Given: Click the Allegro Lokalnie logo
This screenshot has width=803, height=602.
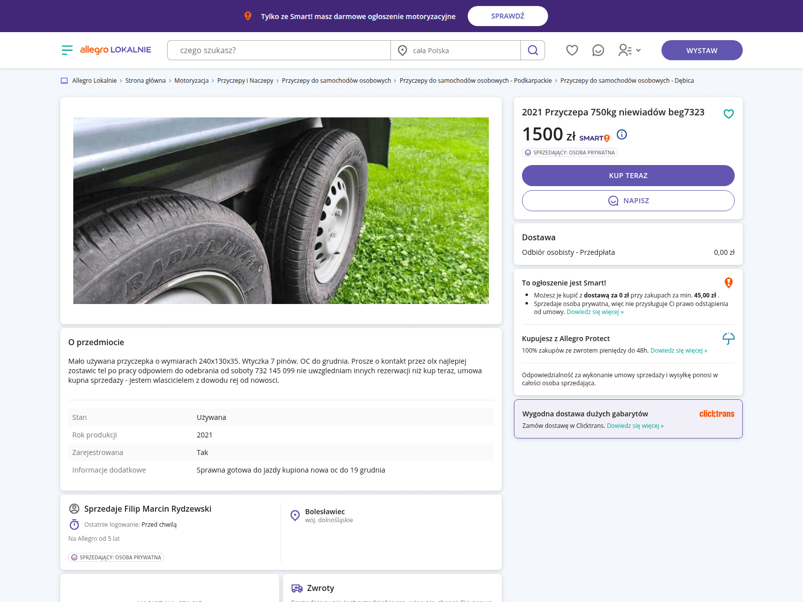Looking at the screenshot, I should click(x=115, y=50).
